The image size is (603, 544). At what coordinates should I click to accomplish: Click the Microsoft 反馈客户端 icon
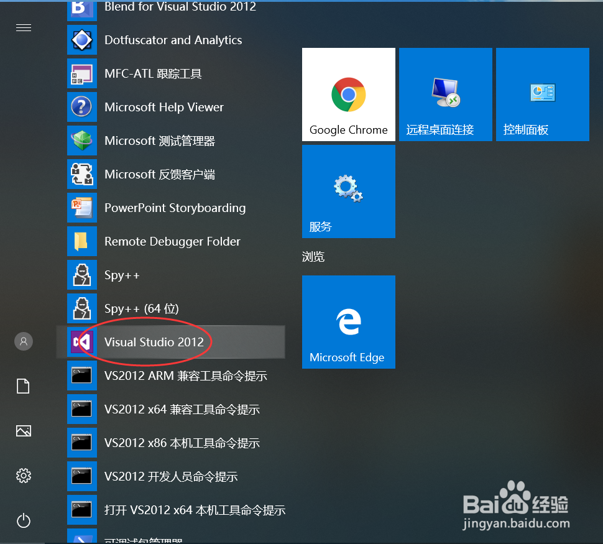point(82,174)
